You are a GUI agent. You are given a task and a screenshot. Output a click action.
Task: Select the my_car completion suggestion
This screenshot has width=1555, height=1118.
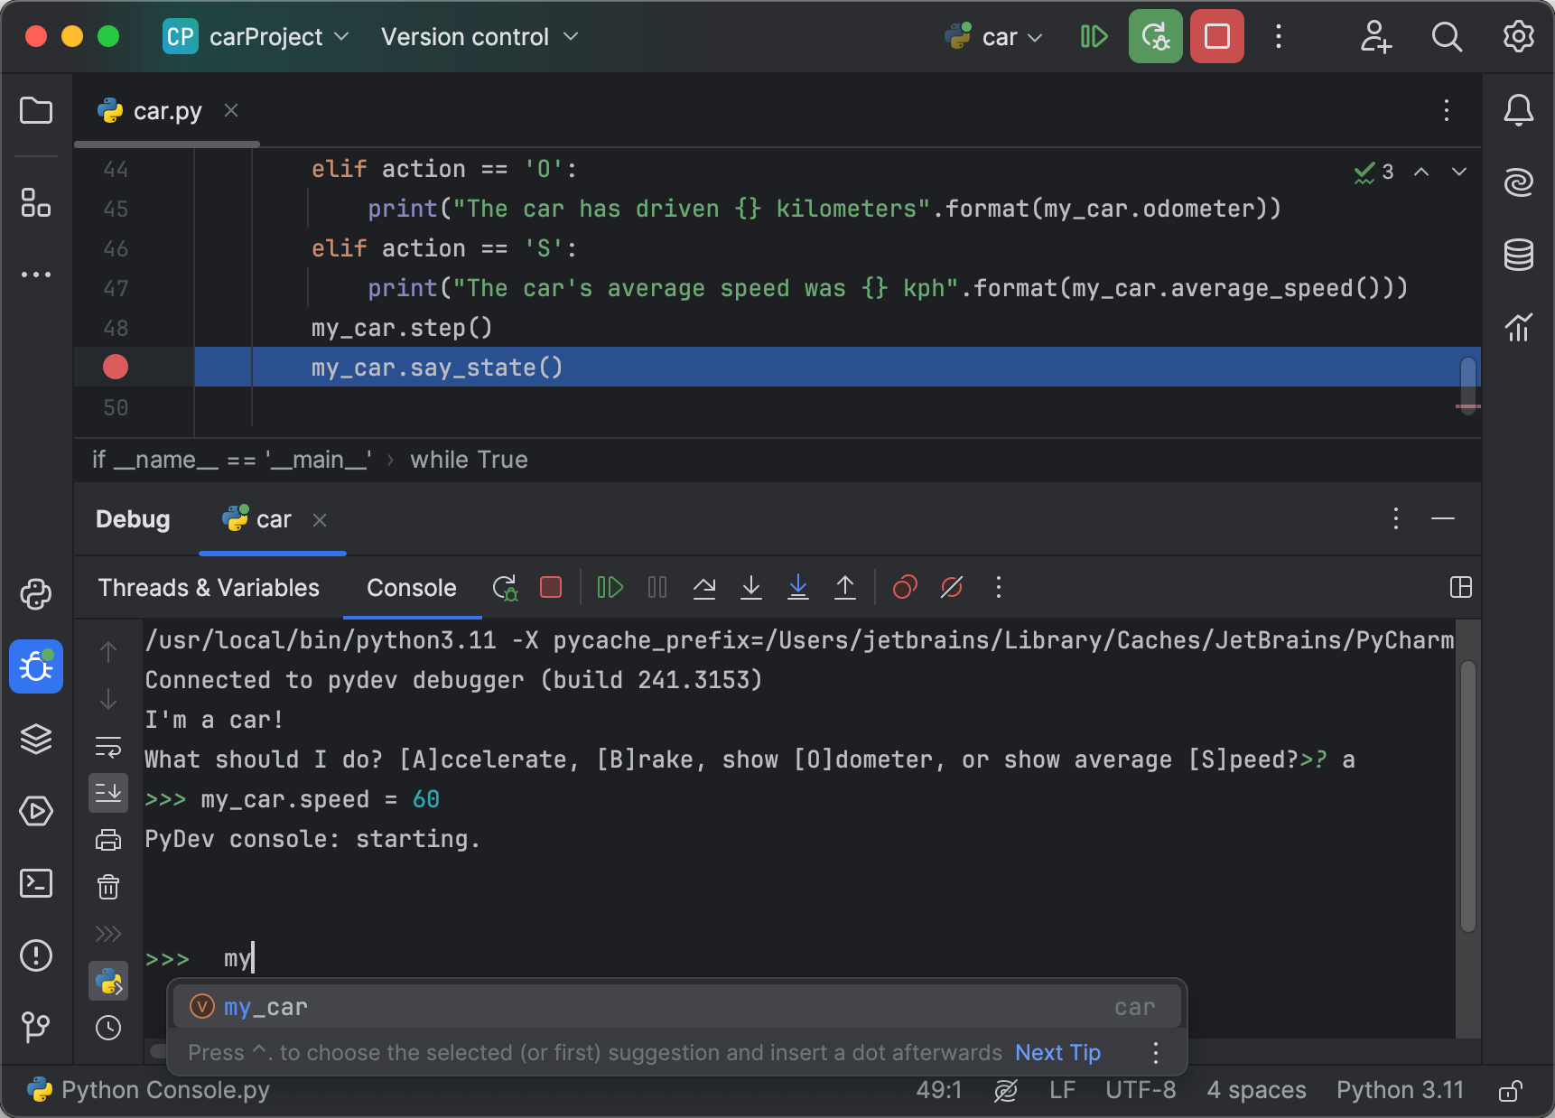click(265, 1006)
